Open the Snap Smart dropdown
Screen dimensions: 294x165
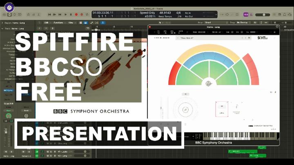pyautogui.click(x=216, y=23)
